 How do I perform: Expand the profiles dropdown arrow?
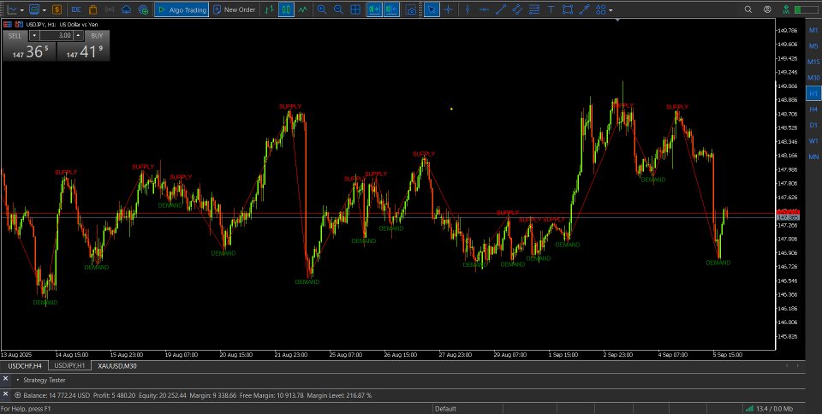[45, 10]
